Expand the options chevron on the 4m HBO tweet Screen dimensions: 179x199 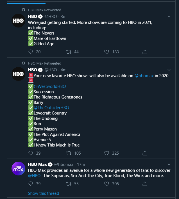point(169,70)
